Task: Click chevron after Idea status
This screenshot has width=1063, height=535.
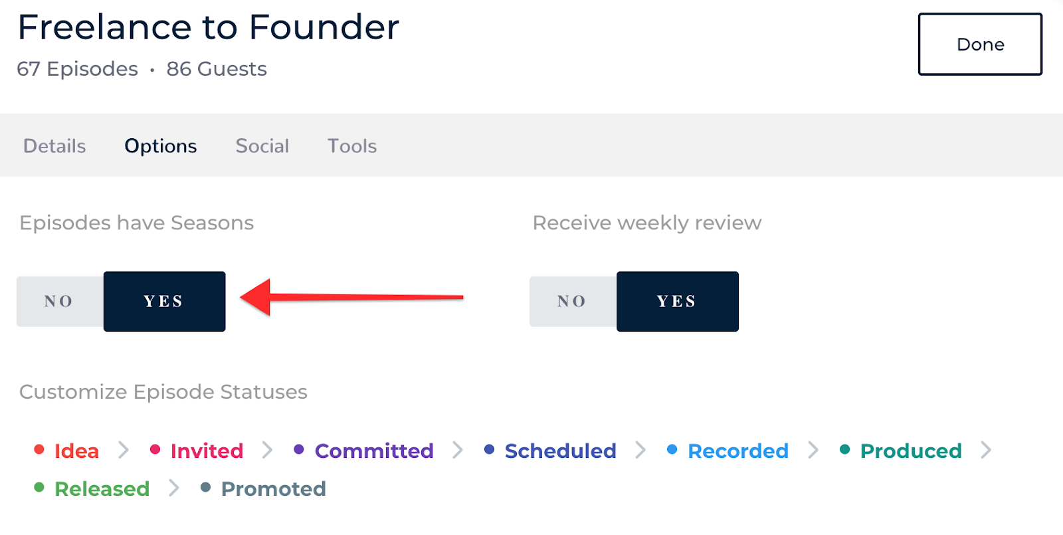Action: (x=124, y=451)
